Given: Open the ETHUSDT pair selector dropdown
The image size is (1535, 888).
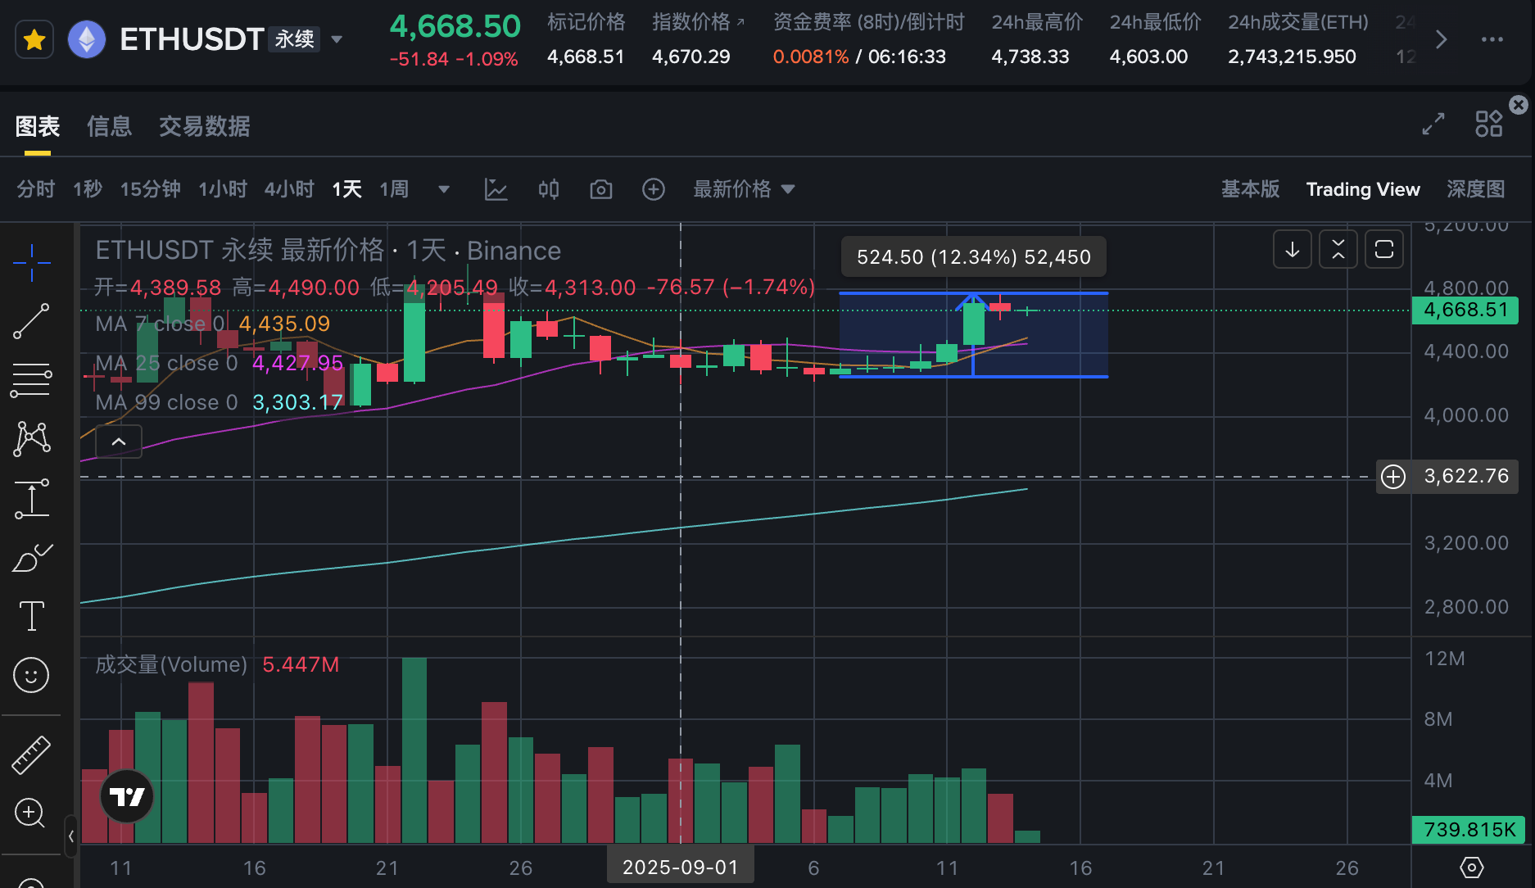Looking at the screenshot, I should 337,39.
